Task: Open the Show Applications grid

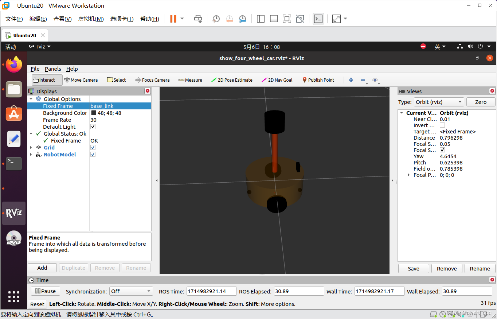Action: pos(14,296)
